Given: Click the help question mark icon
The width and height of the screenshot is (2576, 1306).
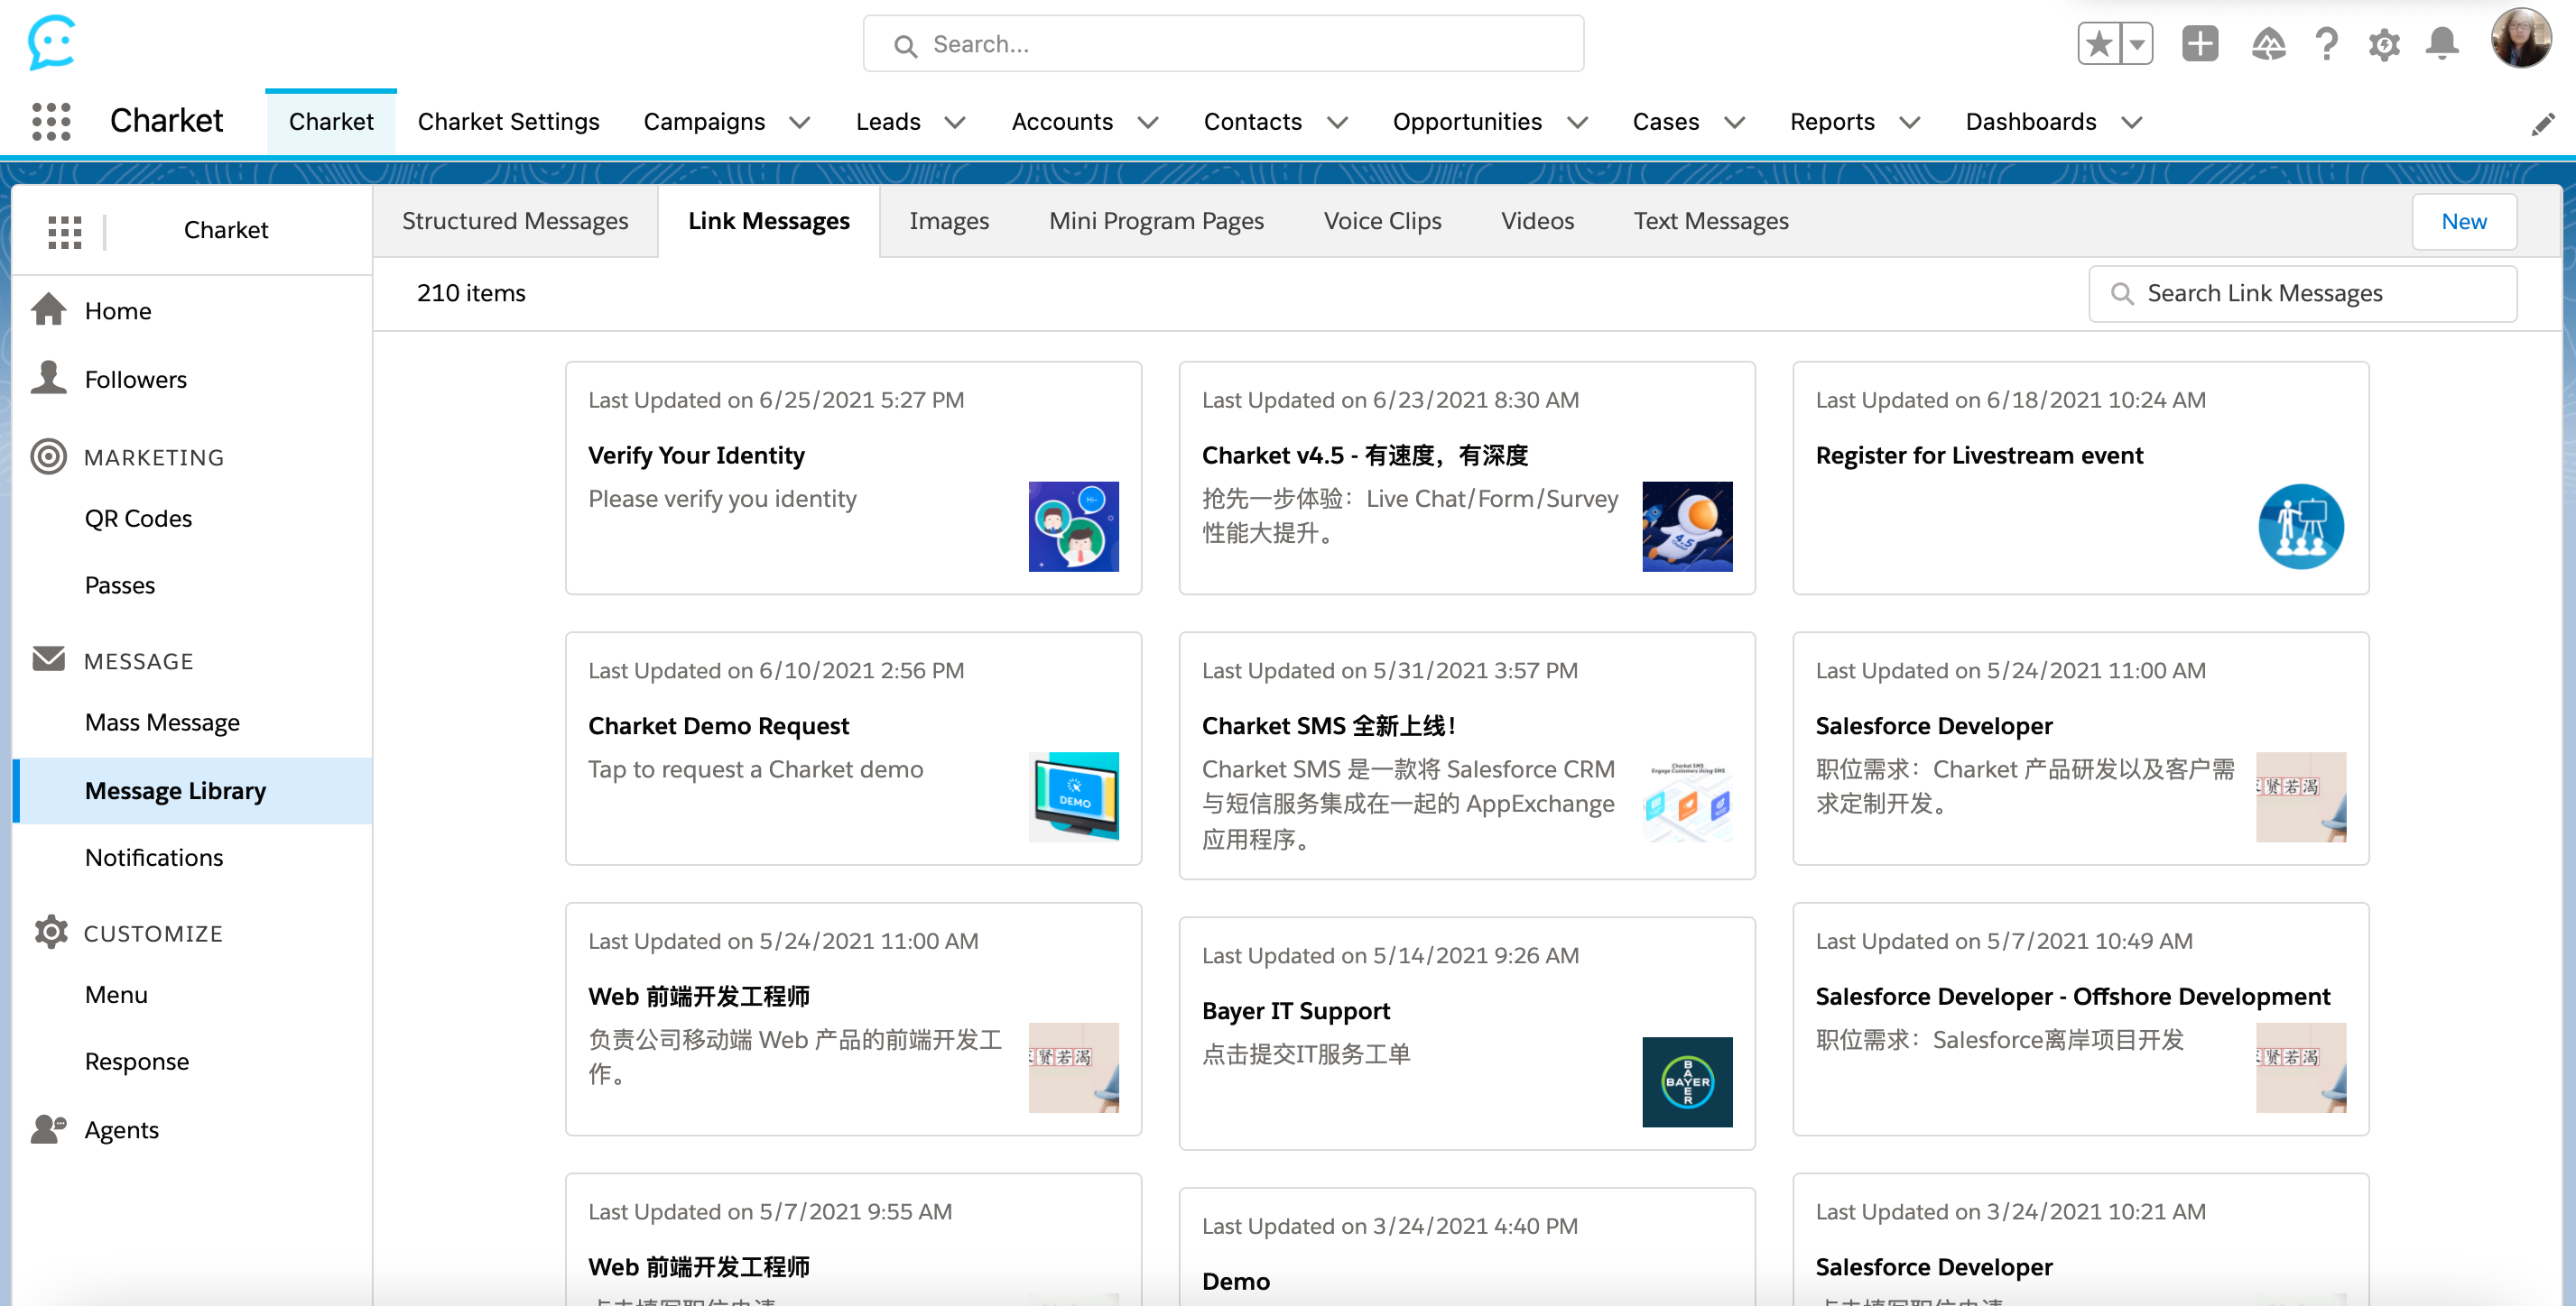Looking at the screenshot, I should [x=2326, y=44].
